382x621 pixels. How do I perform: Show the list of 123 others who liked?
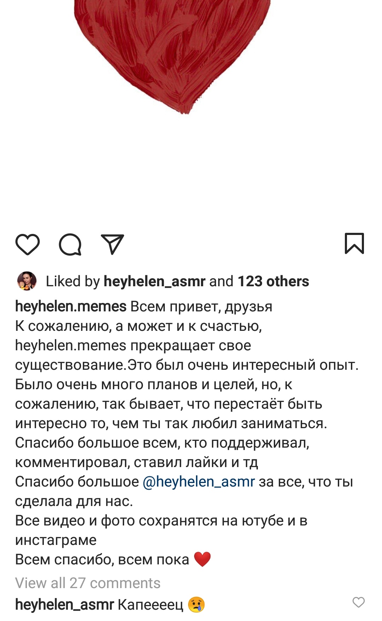tap(273, 281)
